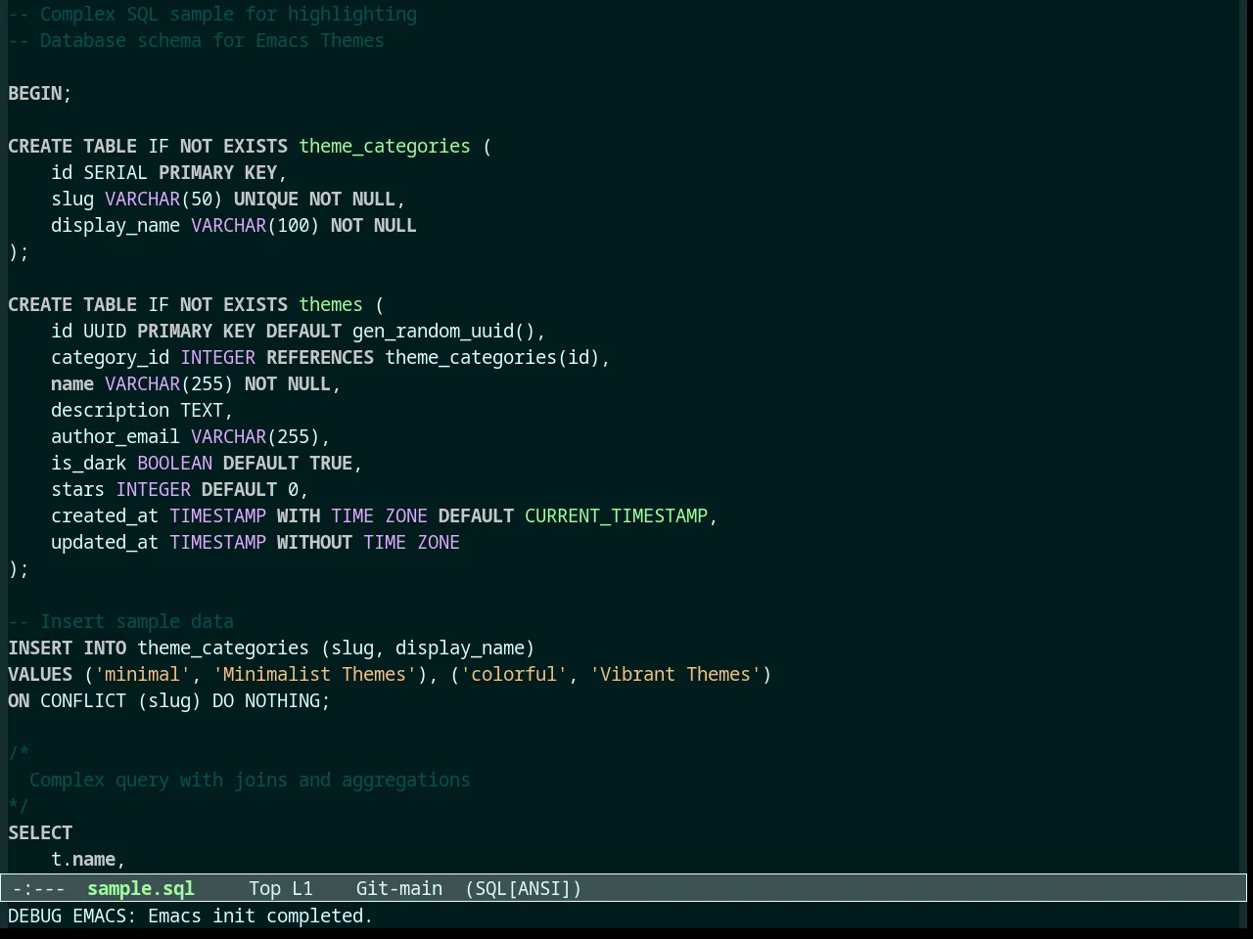Click UUID type on themes id line
The width and height of the screenshot is (1253, 939).
(105, 332)
